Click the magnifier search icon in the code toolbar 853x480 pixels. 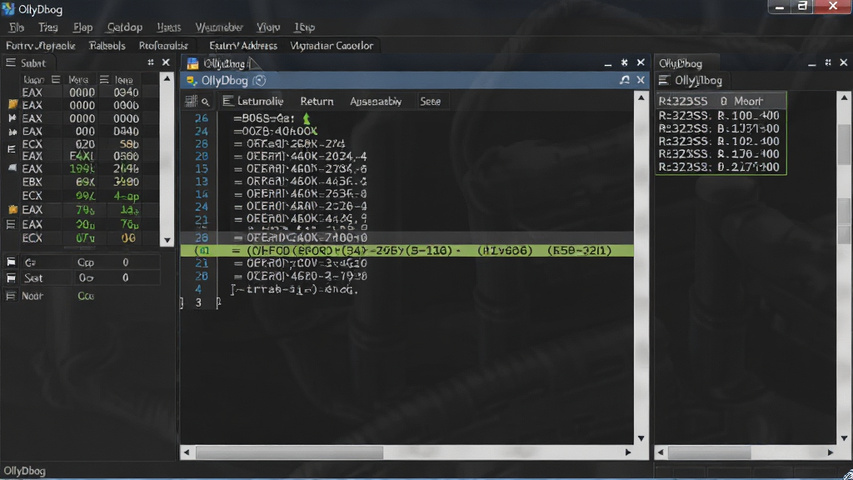click(205, 102)
